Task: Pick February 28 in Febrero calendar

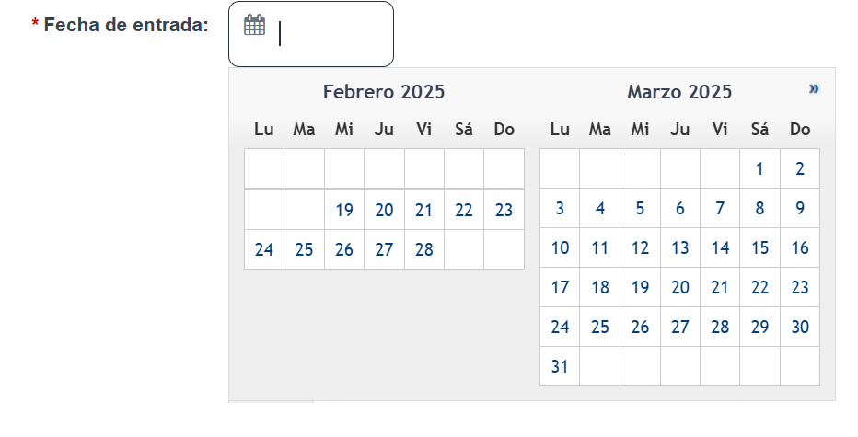Action: pos(424,249)
